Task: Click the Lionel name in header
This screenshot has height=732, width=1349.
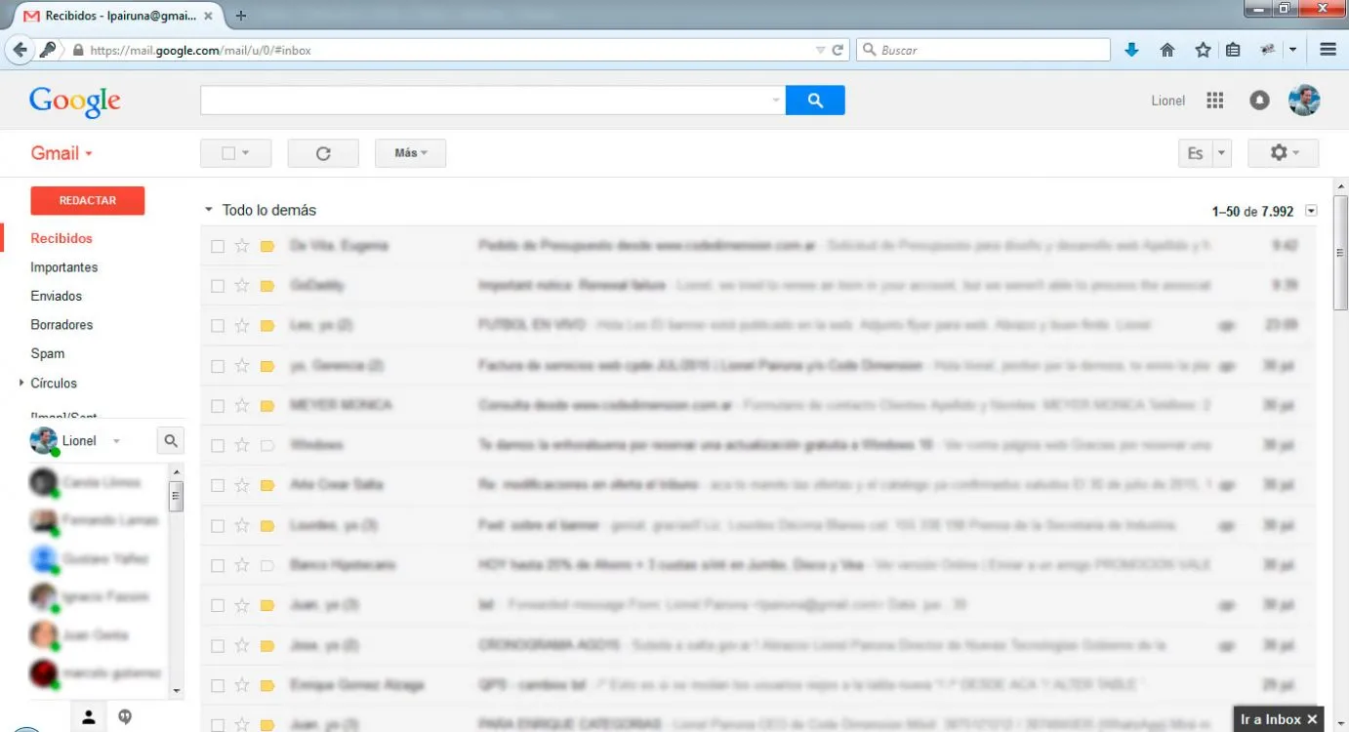Action: click(x=1168, y=101)
